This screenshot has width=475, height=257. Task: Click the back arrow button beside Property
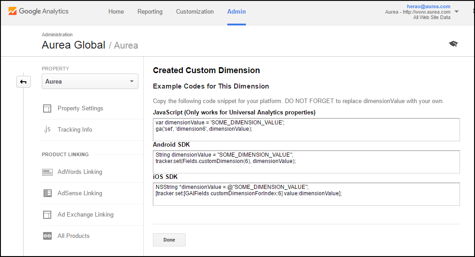click(x=23, y=82)
